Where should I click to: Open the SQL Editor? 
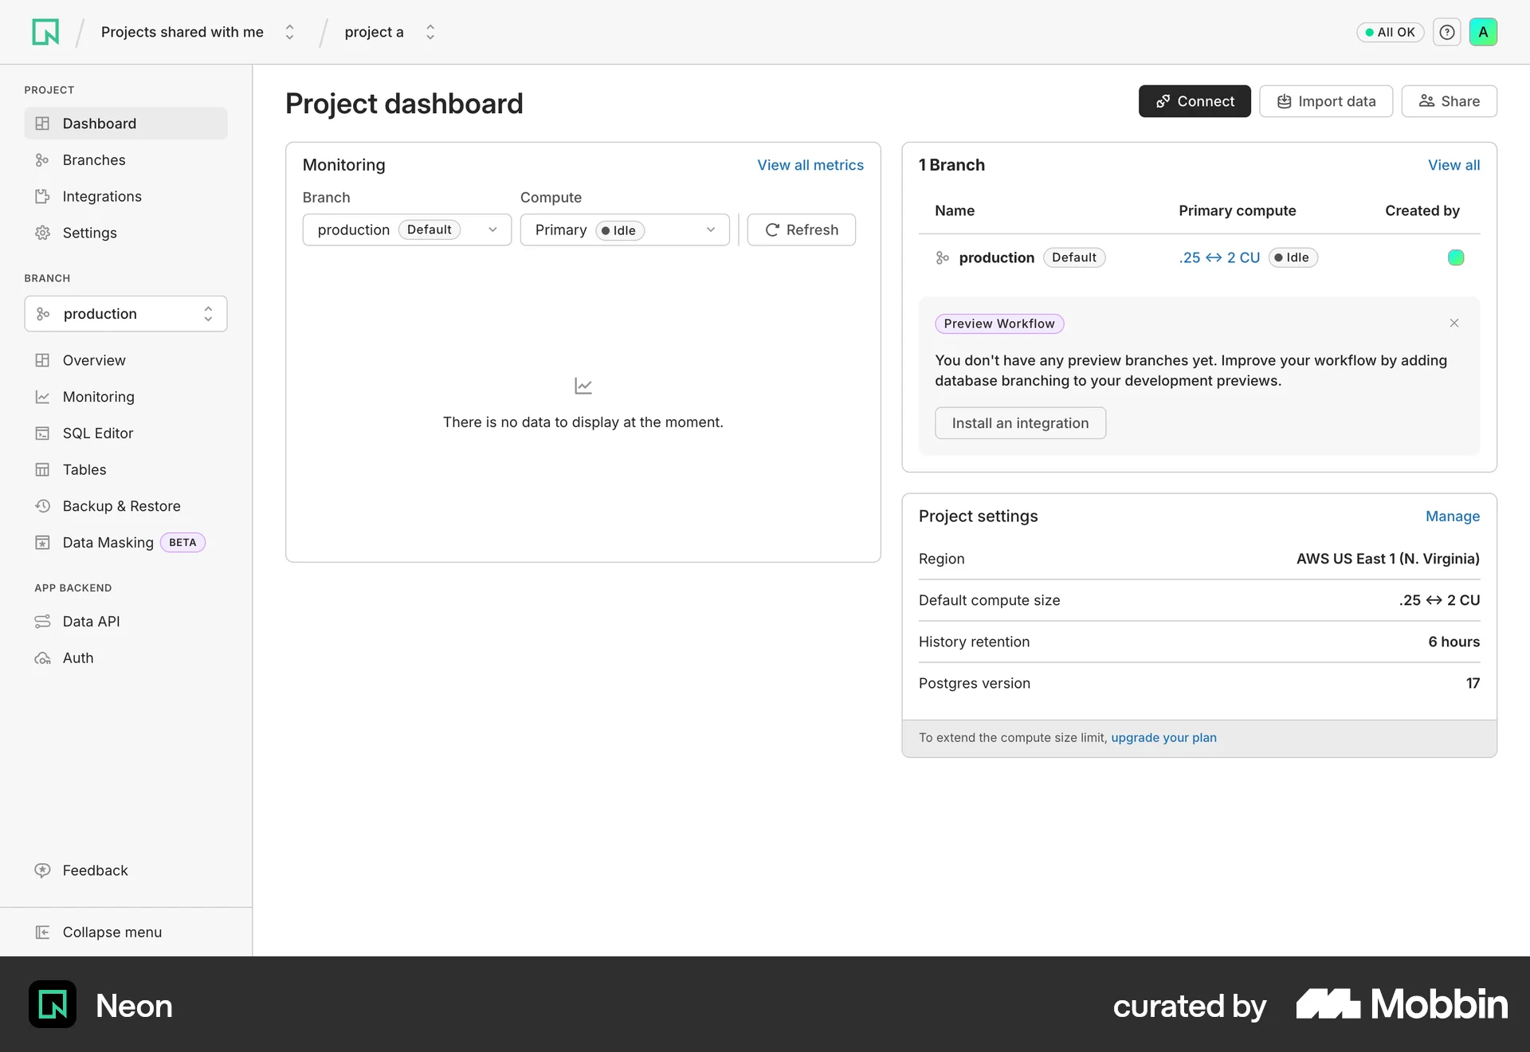pos(126,434)
